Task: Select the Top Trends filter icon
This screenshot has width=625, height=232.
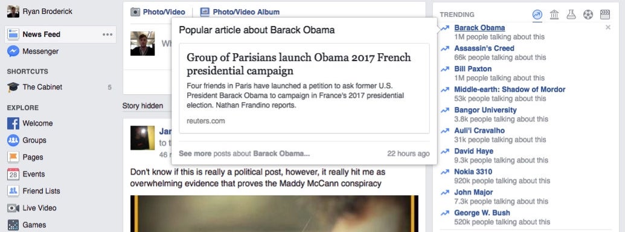Action: point(537,14)
